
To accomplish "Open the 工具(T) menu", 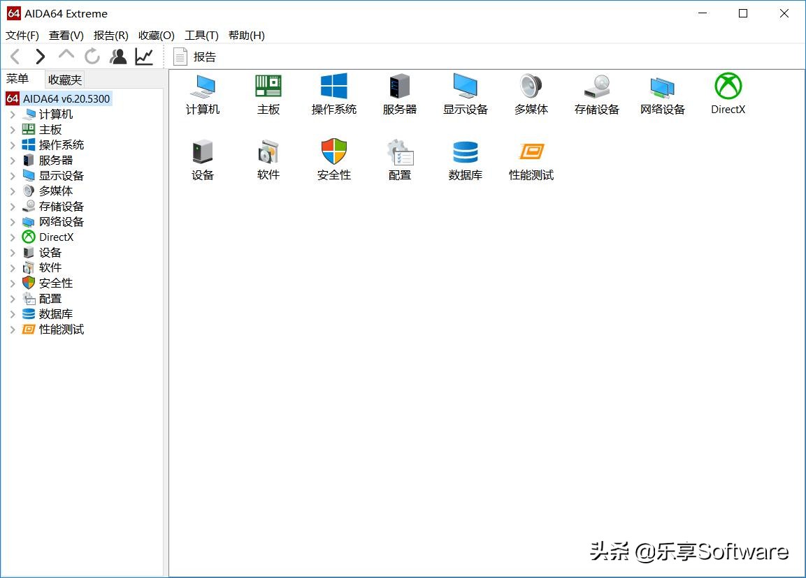I will [201, 35].
